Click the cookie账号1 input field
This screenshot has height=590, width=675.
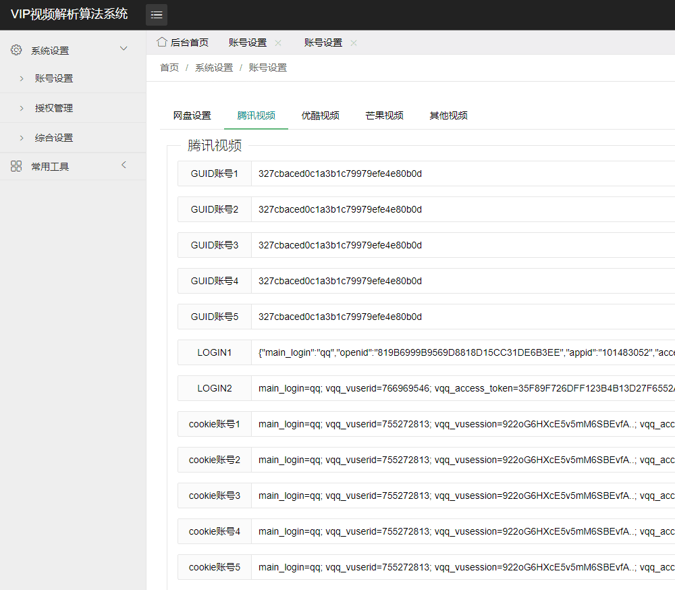tap(463, 424)
